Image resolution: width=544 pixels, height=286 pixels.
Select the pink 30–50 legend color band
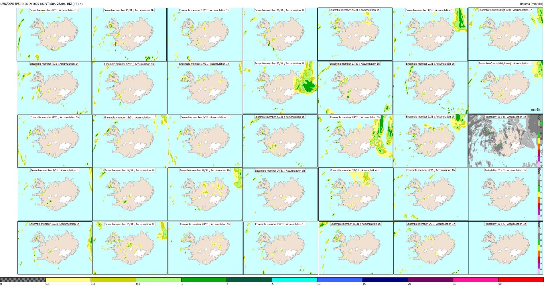476,280
